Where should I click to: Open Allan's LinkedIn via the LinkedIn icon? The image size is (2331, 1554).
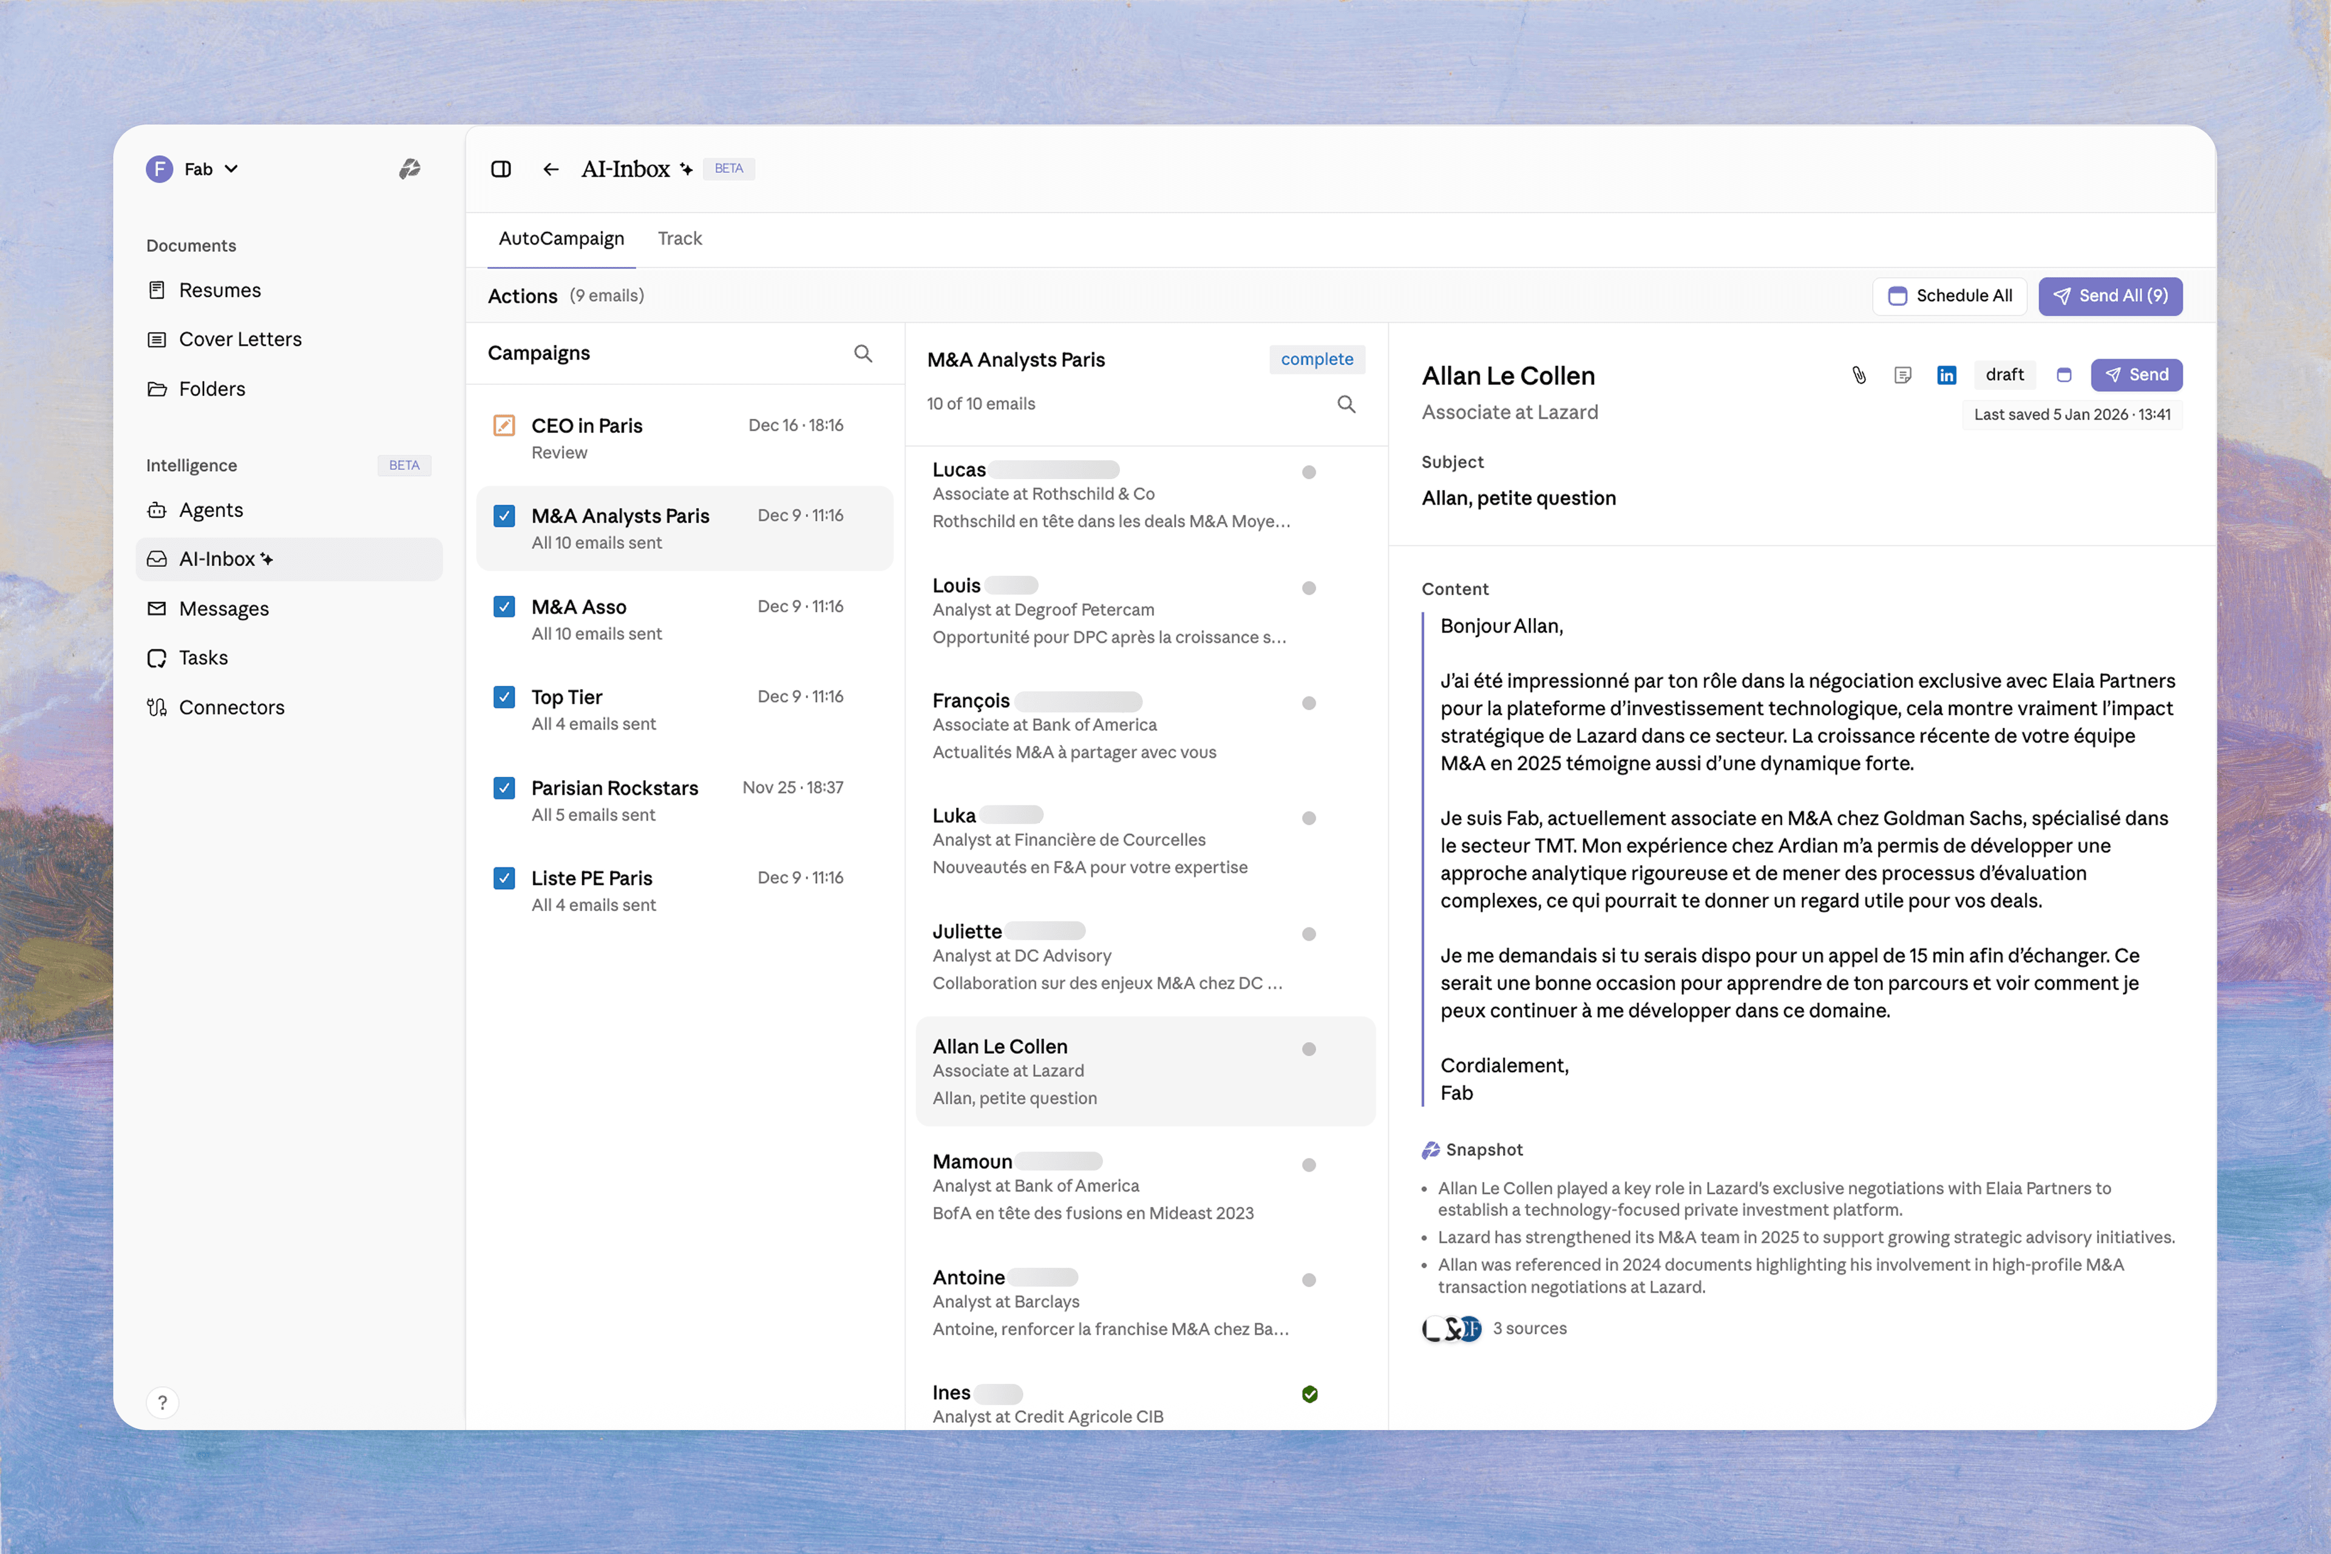tap(1947, 375)
